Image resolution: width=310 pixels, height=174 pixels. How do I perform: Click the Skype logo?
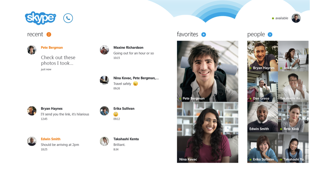(x=40, y=18)
